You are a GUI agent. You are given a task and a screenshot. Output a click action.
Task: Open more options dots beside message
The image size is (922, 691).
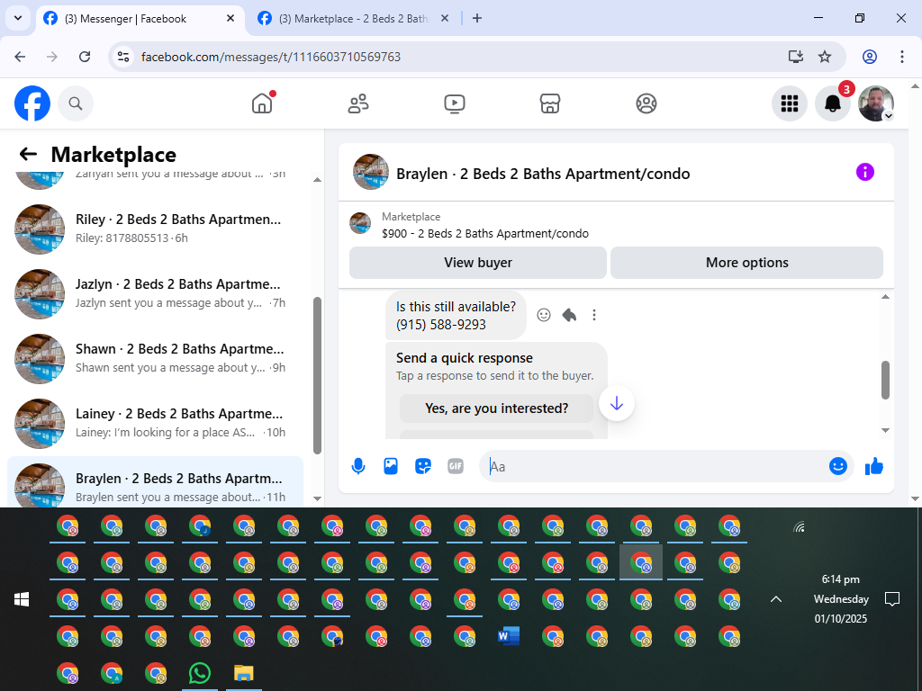click(594, 315)
